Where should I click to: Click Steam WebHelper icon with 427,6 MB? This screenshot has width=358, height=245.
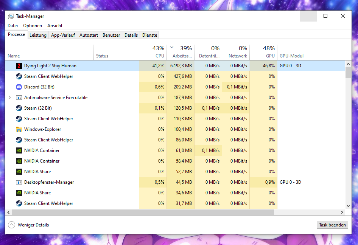[19, 76]
